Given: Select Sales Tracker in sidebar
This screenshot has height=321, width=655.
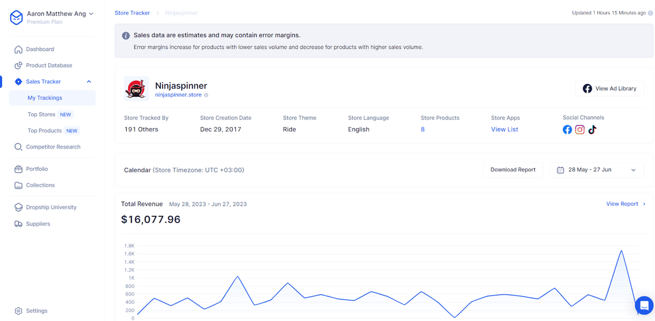Looking at the screenshot, I should click(x=43, y=82).
